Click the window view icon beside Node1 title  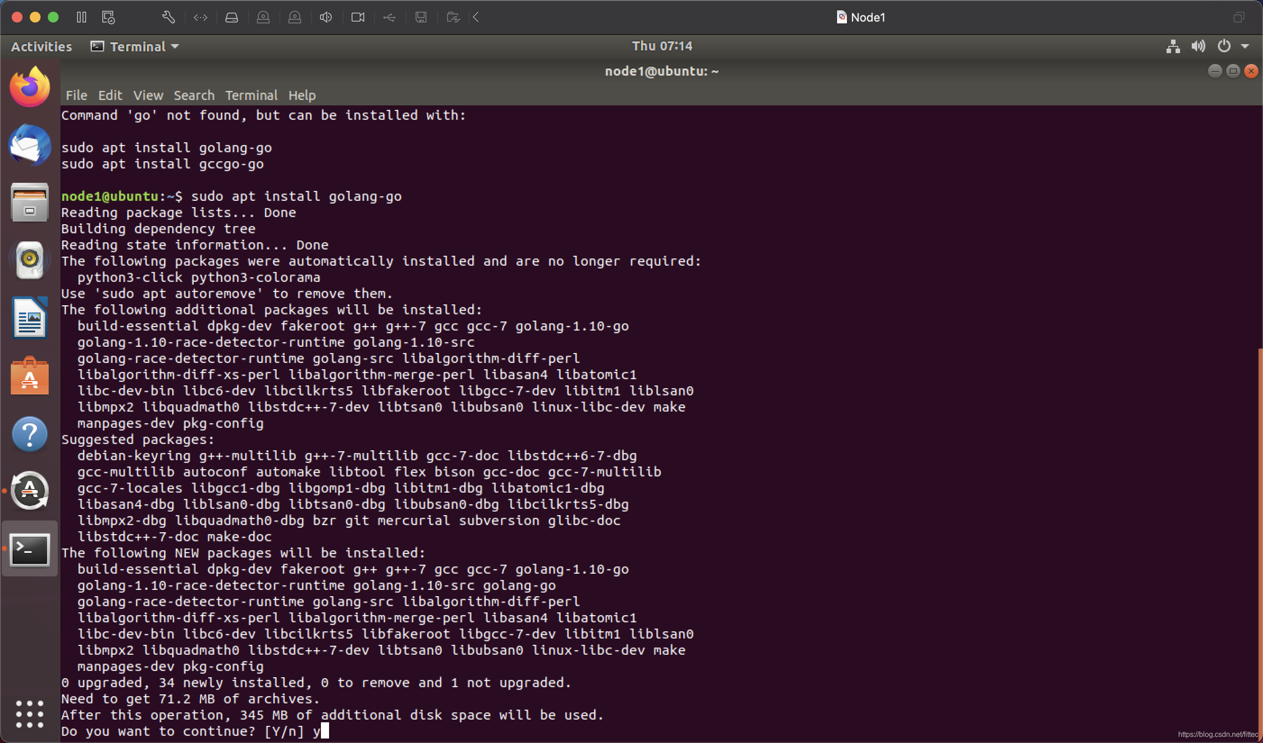click(1239, 18)
